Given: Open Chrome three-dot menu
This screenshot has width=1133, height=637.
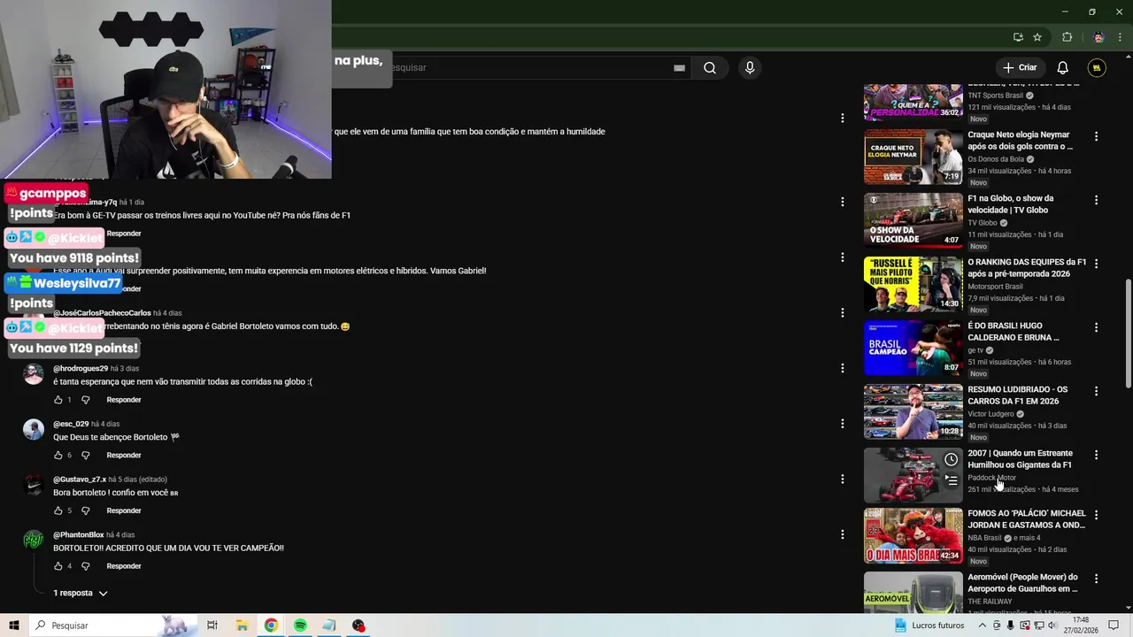Looking at the screenshot, I should [1119, 37].
